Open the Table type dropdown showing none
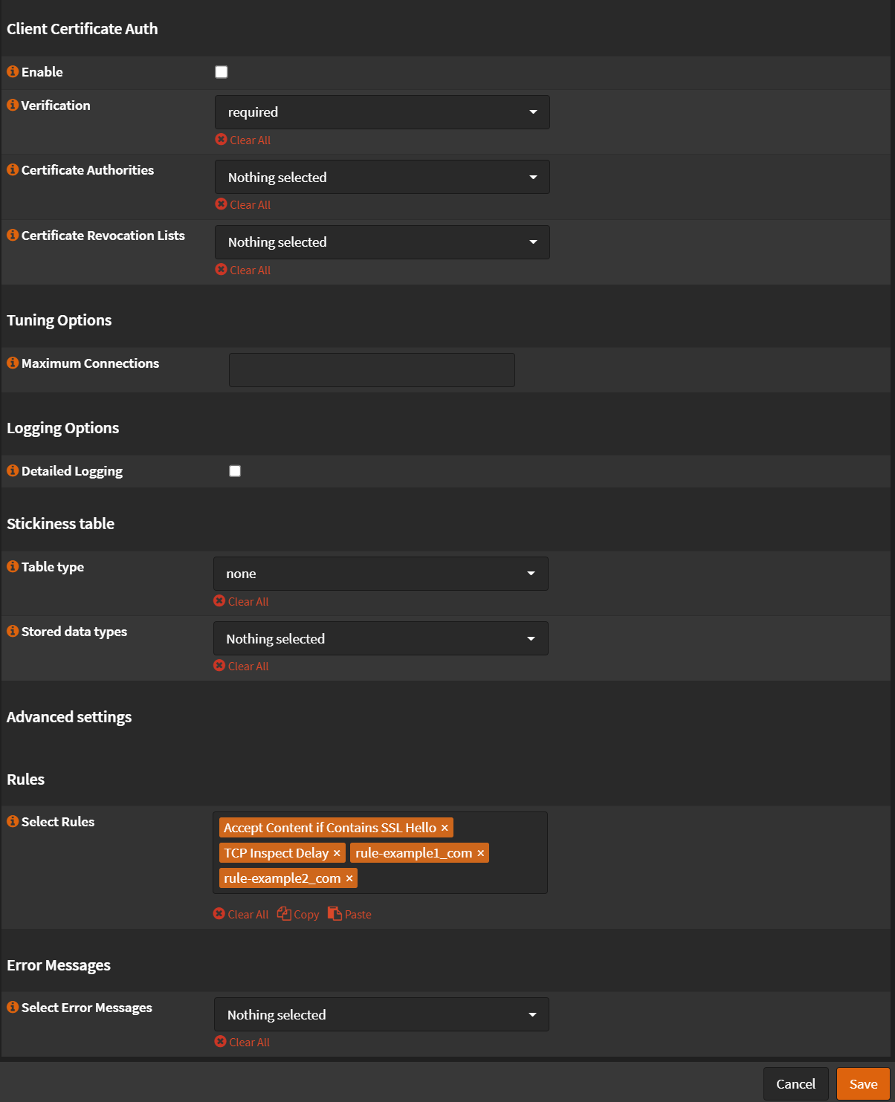The image size is (895, 1102). (381, 573)
